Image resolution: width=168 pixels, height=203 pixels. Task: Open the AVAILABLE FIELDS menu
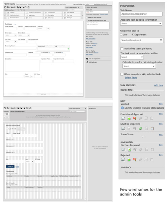point(78,109)
